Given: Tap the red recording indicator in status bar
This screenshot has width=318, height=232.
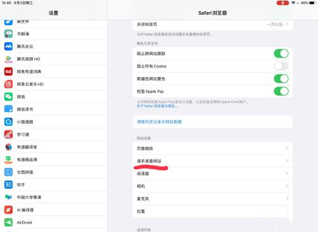Looking at the screenshot, I should pos(282,3).
